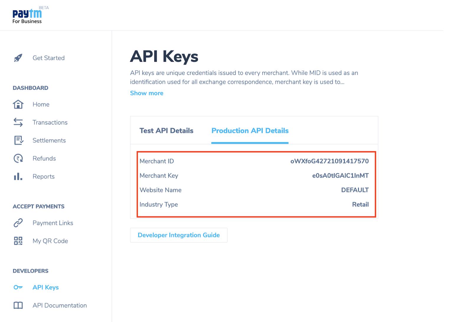
Task: Click the Website Name value DEFAULT
Action: click(x=355, y=190)
